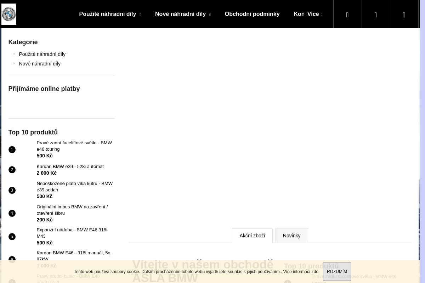425x283 pixels.
Task: Click the 2 000 Kč price text
Action: [46, 173]
